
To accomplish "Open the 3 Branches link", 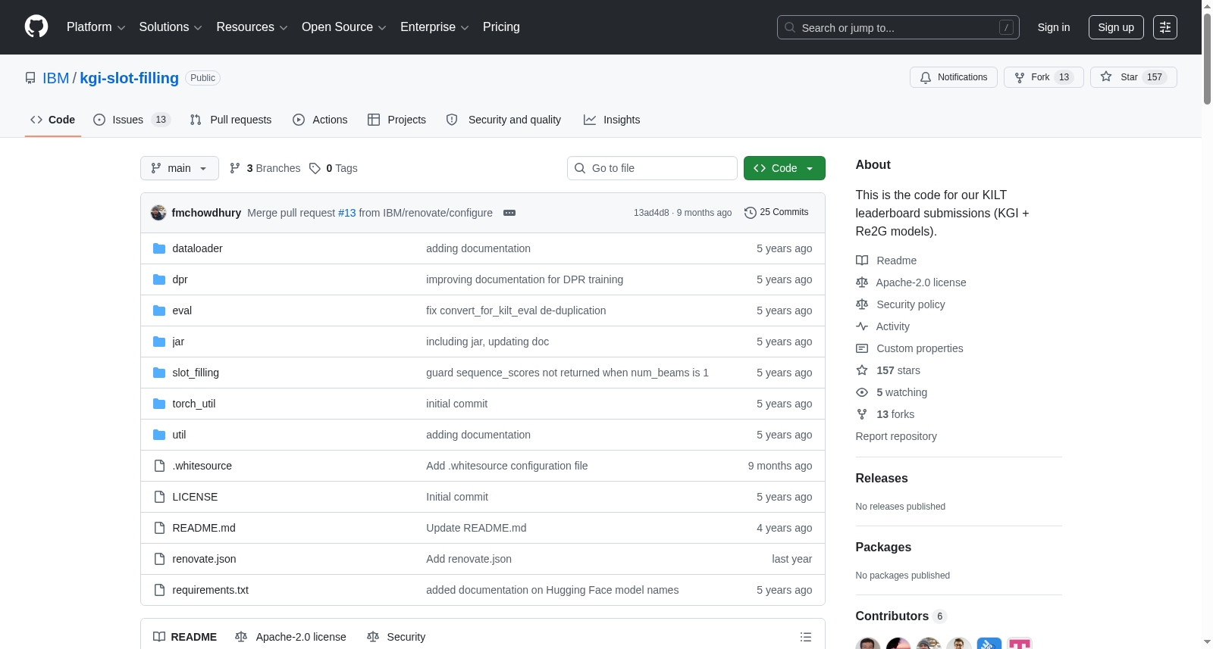I will pyautogui.click(x=265, y=168).
